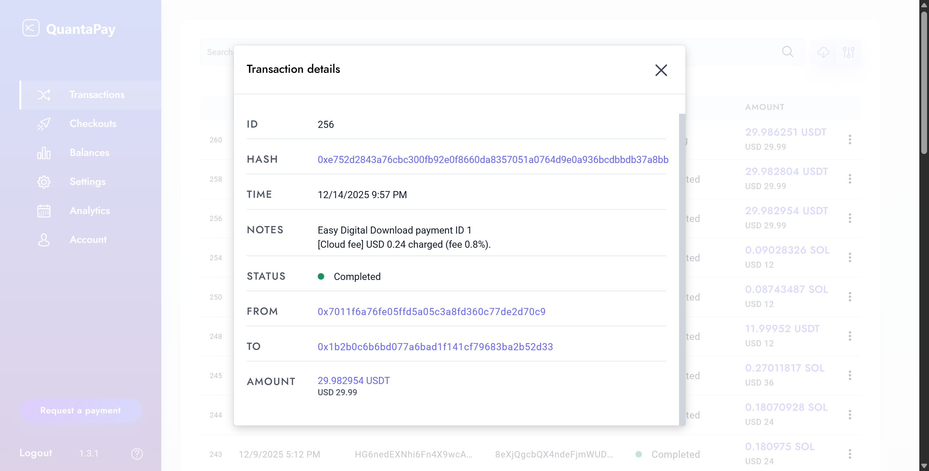The height and width of the screenshot is (471, 929).
Task: Click the 29.982954 USDT amount in dialog
Action: [x=354, y=380]
